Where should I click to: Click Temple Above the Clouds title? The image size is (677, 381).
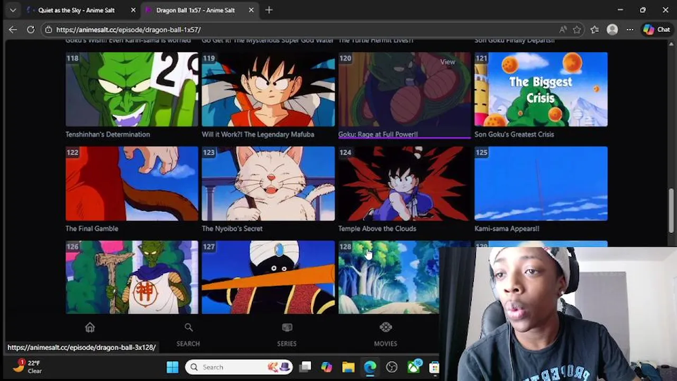pyautogui.click(x=377, y=229)
